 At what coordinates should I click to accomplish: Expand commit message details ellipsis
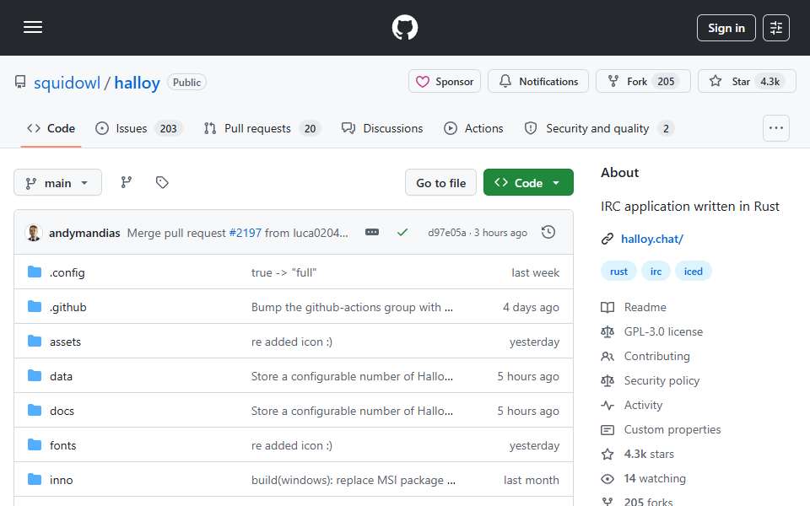372,233
